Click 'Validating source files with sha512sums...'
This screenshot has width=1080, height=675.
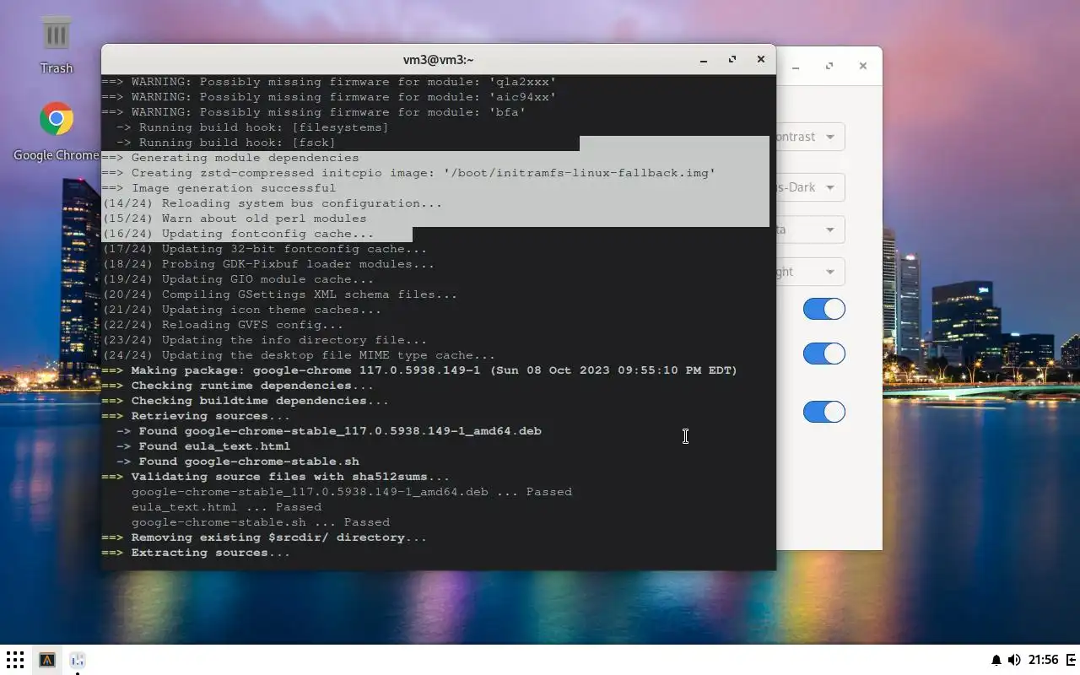pos(276,477)
